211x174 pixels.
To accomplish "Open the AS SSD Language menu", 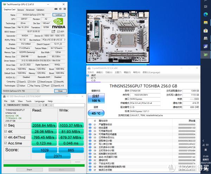I will 39,101.
